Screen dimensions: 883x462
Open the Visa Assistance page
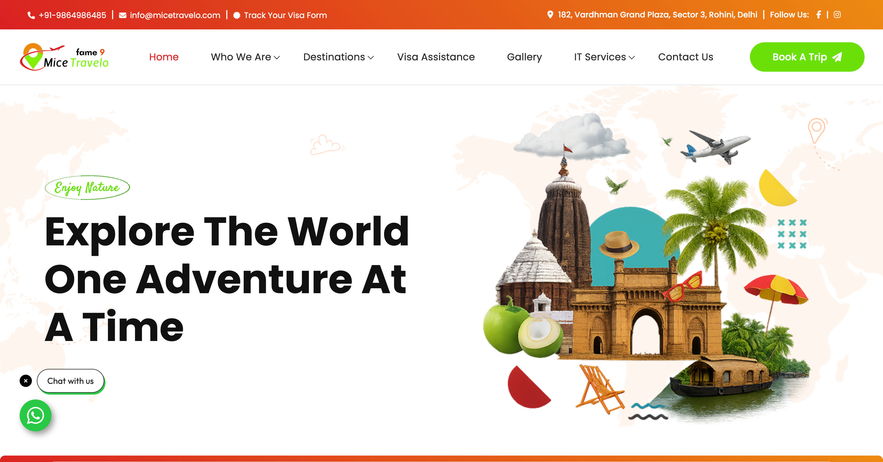coord(436,57)
